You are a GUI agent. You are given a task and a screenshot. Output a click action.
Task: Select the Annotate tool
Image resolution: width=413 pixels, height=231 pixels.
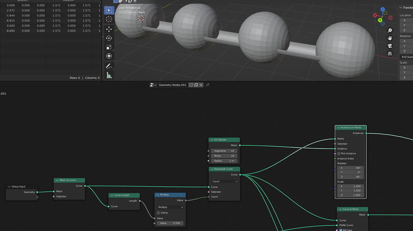point(109,66)
